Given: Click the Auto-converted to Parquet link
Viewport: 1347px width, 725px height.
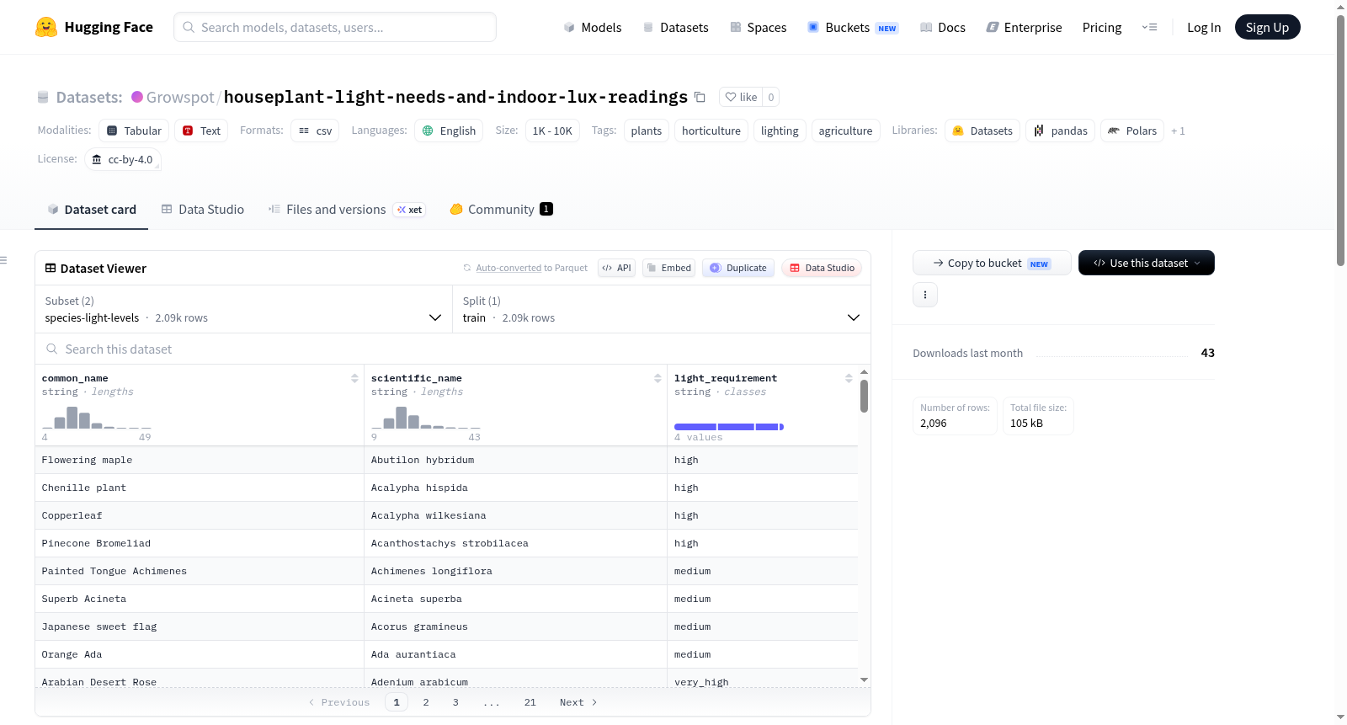Looking at the screenshot, I should click(508, 268).
